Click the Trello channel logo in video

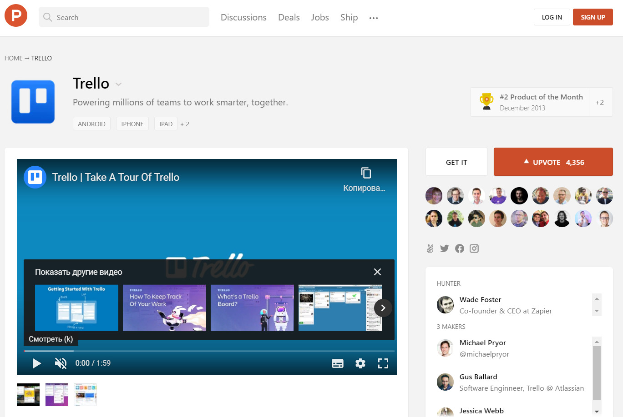pyautogui.click(x=35, y=177)
